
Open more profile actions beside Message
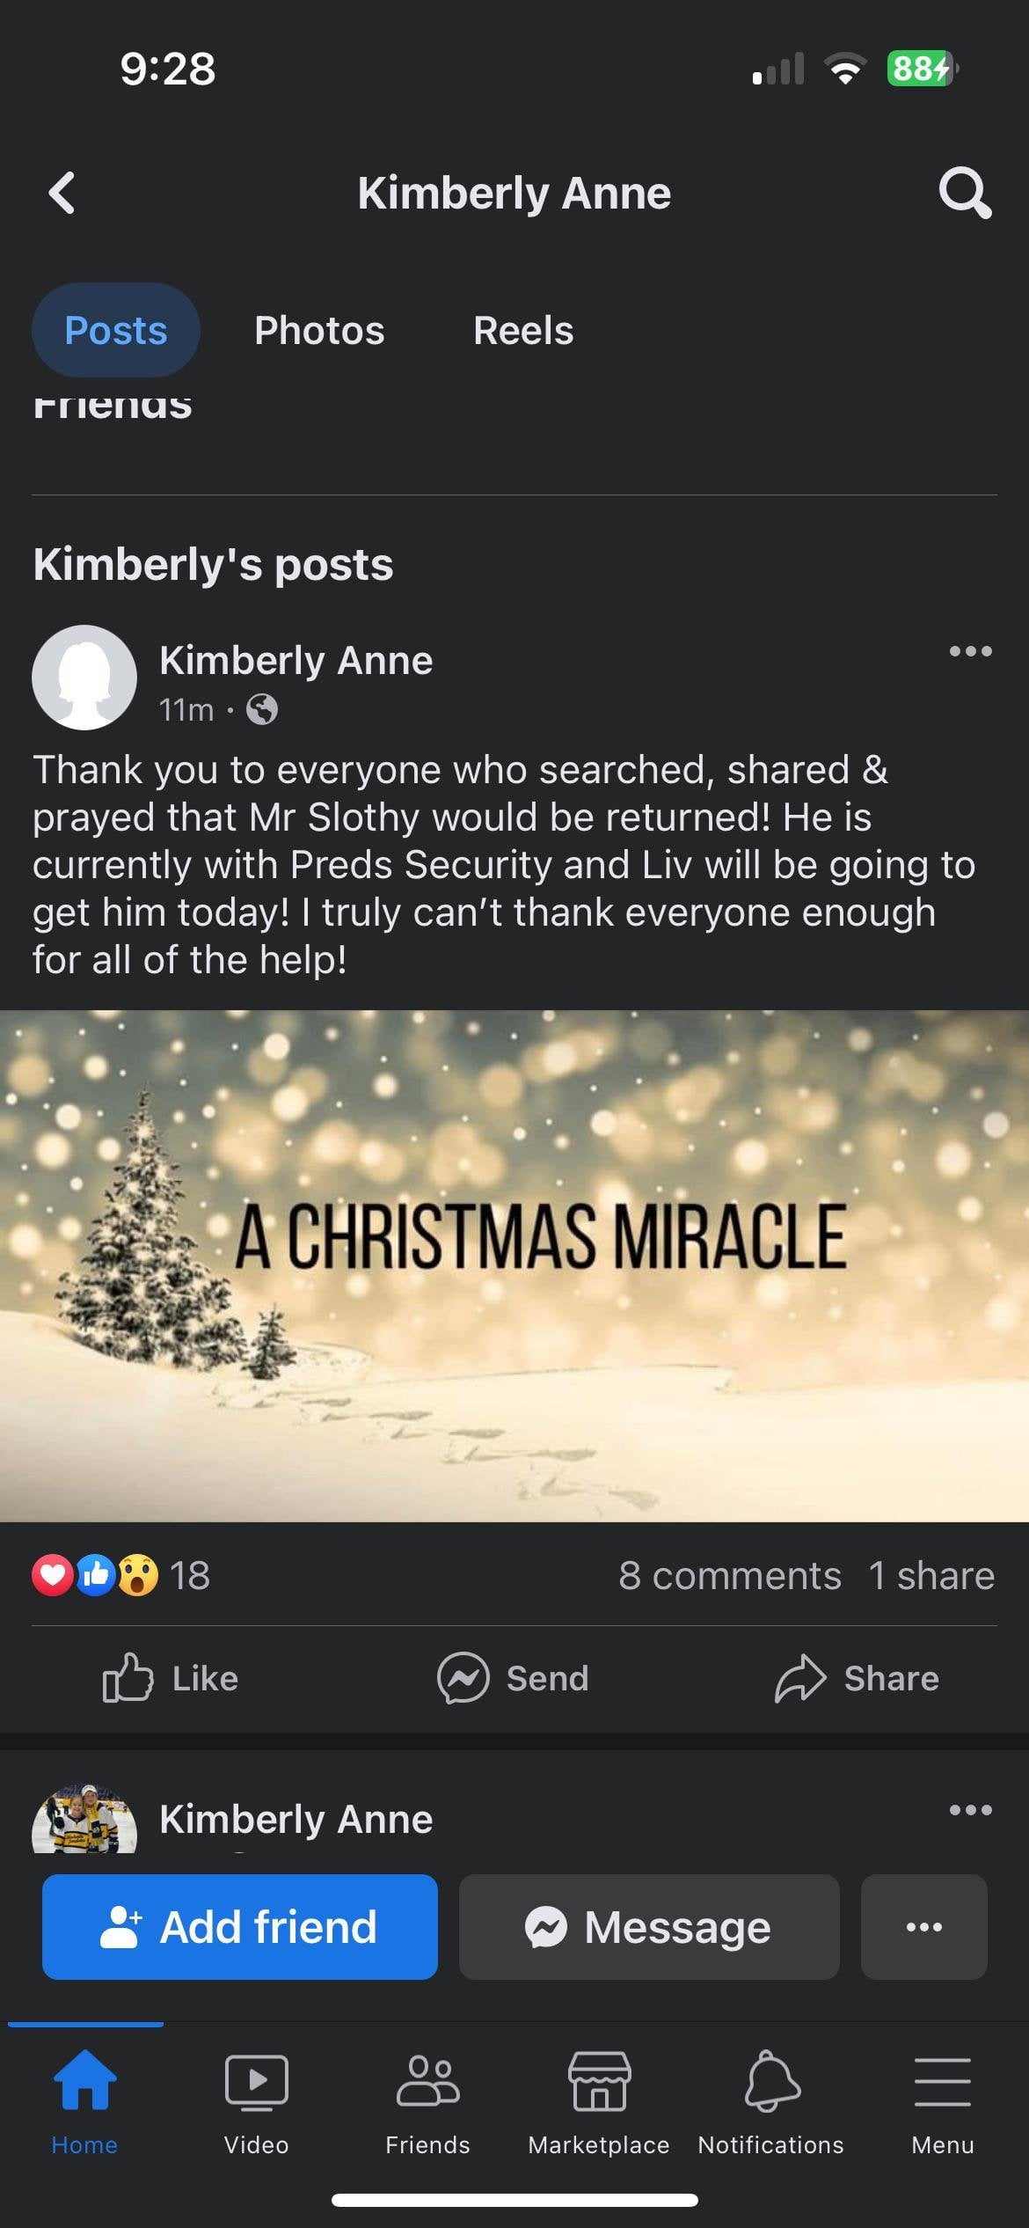(923, 1927)
